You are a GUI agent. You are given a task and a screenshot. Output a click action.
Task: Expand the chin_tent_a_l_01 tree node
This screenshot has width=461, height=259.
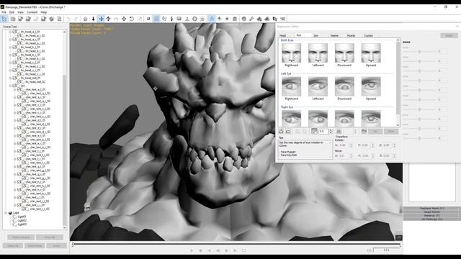tap(15, 89)
